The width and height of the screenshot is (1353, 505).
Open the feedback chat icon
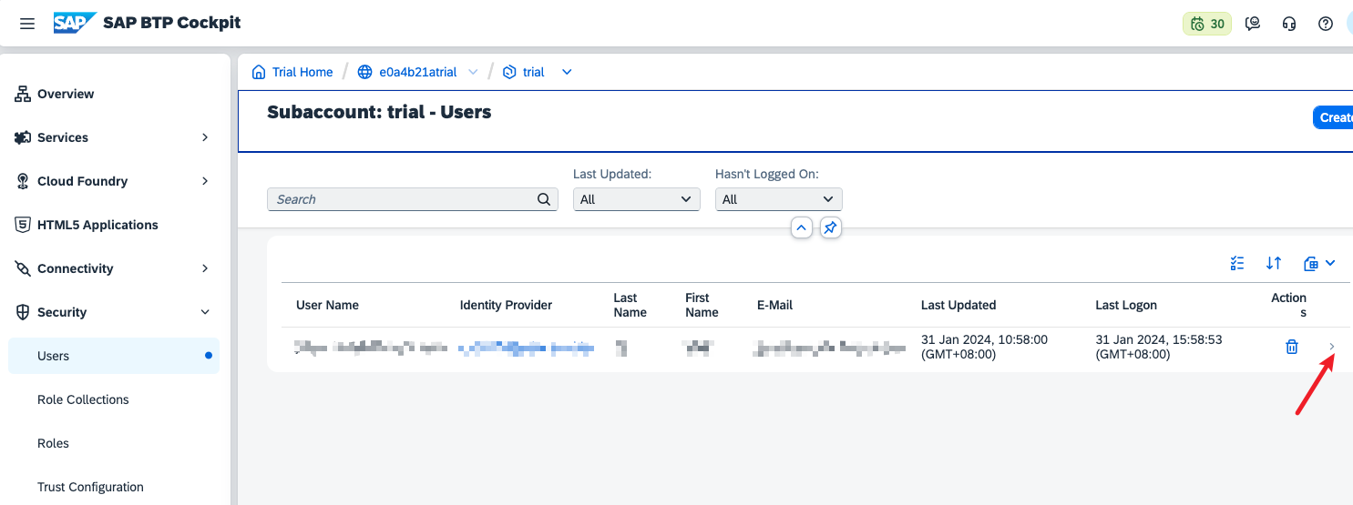click(x=1253, y=24)
